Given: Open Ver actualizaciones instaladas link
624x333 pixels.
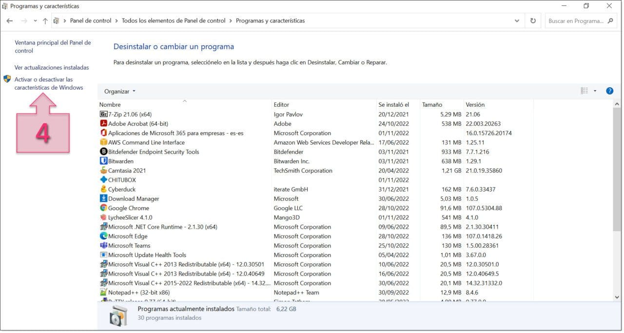Looking at the screenshot, I should [x=52, y=67].
